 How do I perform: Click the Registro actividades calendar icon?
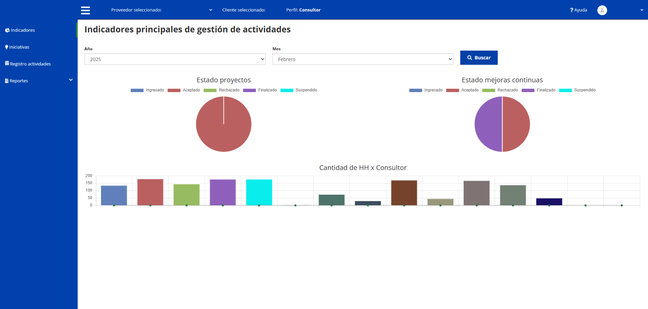7,63
